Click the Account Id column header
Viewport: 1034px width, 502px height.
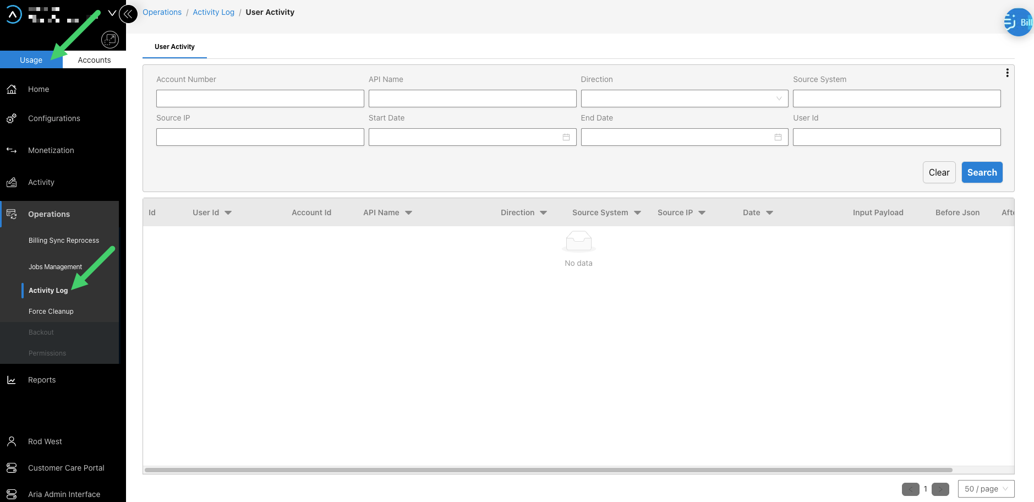pos(311,212)
